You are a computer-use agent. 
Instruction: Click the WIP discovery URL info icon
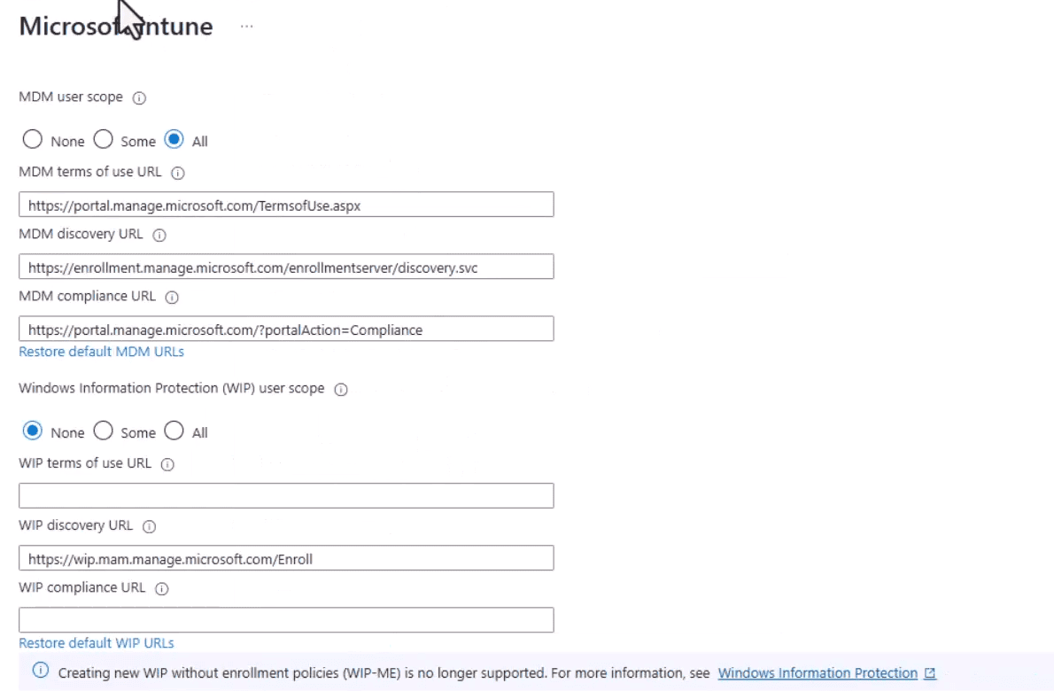tap(147, 526)
